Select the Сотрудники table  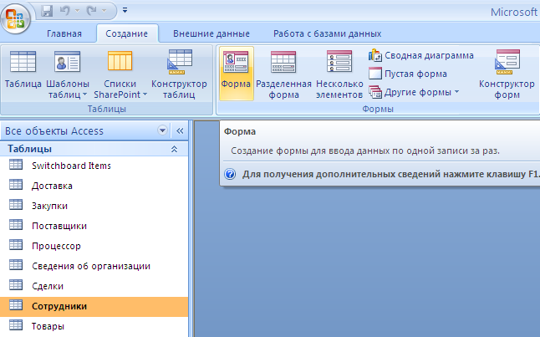coord(94,306)
